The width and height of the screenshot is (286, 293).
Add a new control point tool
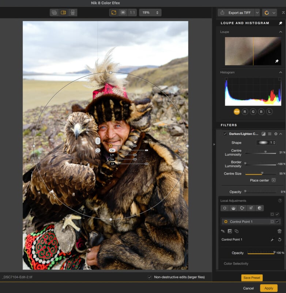pyautogui.click(x=225, y=208)
